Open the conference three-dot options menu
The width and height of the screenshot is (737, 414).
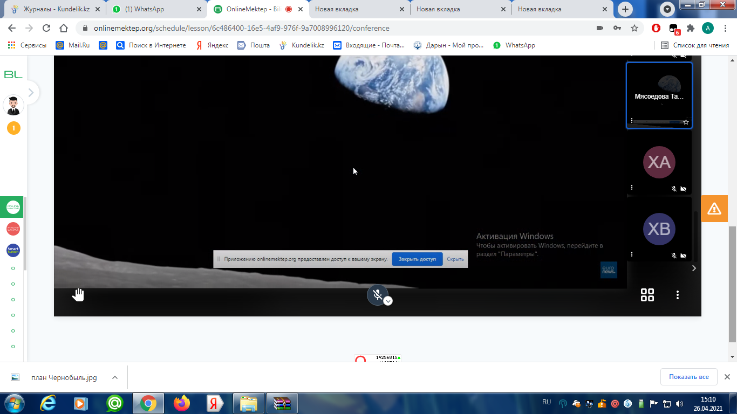click(678, 295)
